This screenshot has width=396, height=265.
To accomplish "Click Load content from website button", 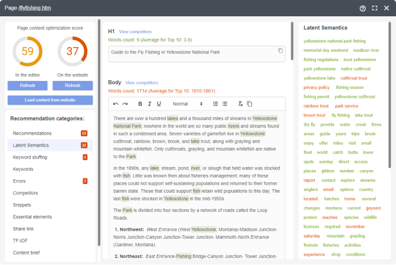I will tap(50, 100).
